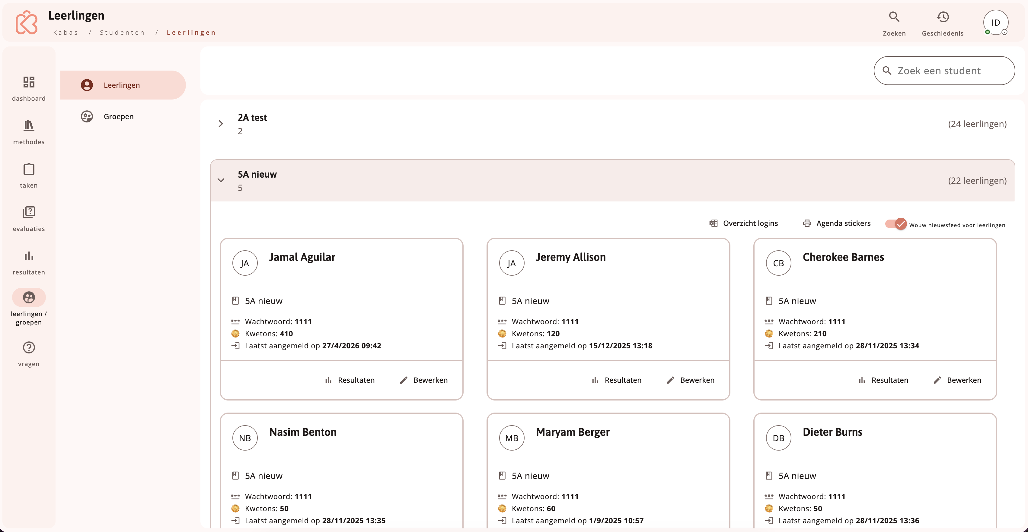Image resolution: width=1028 pixels, height=532 pixels.
Task: Click the NB avatar of Nasim Benton
Action: 245,438
